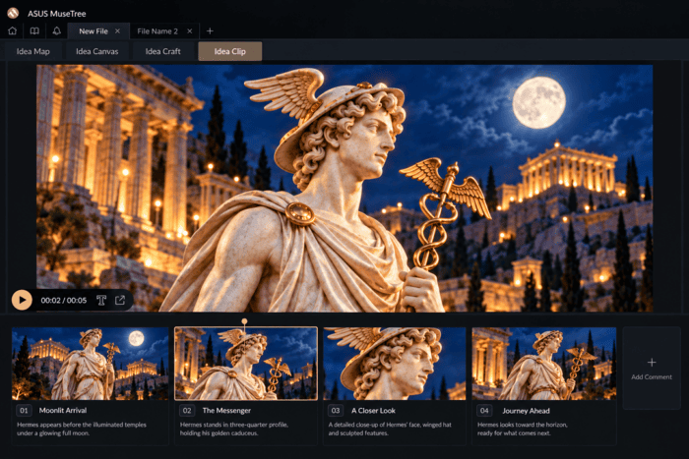This screenshot has width=689, height=459.
Task: Click the export share icon
Action: [x=120, y=300]
